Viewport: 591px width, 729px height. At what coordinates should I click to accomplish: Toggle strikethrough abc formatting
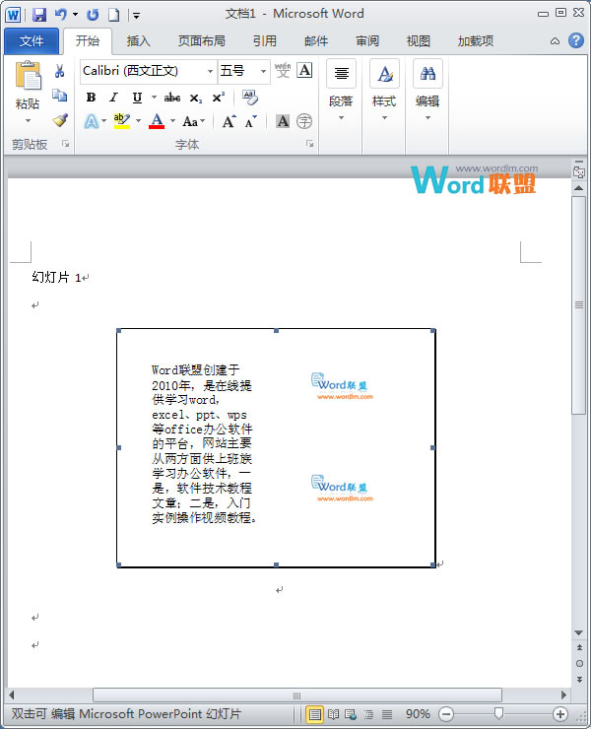click(x=172, y=98)
